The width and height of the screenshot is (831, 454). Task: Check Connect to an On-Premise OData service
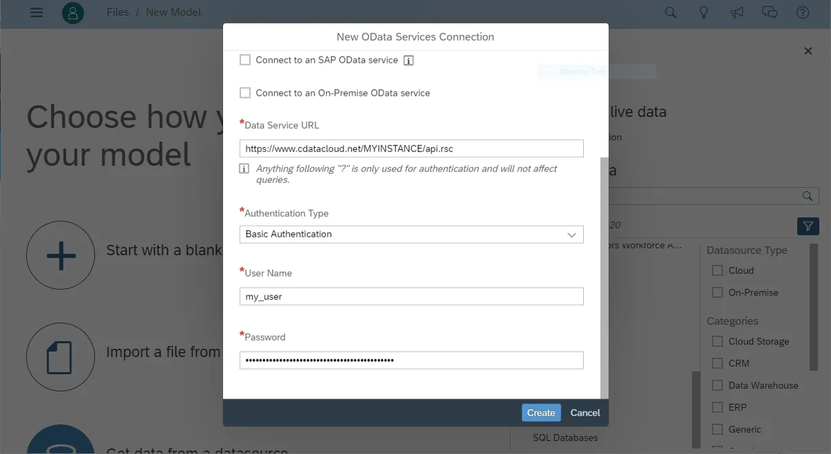pyautogui.click(x=245, y=93)
